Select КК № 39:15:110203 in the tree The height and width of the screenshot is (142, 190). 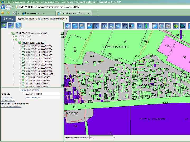pyautogui.click(x=34, y=43)
